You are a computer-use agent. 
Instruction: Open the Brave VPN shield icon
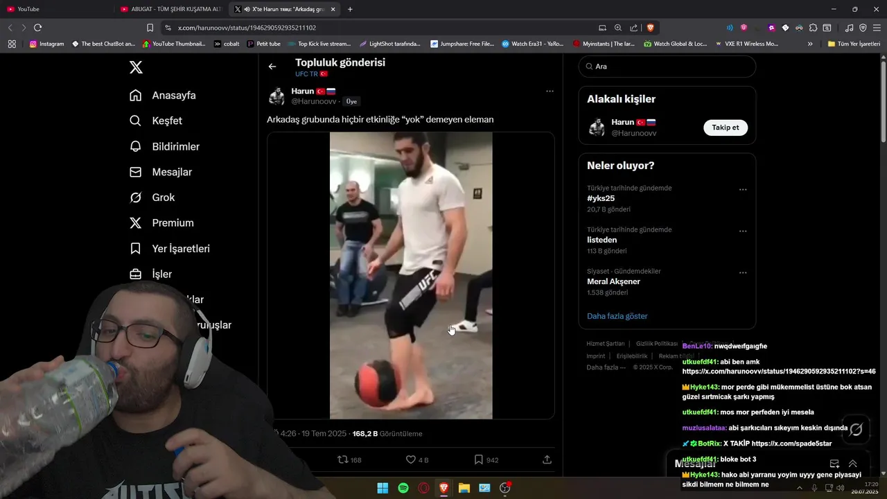863,28
